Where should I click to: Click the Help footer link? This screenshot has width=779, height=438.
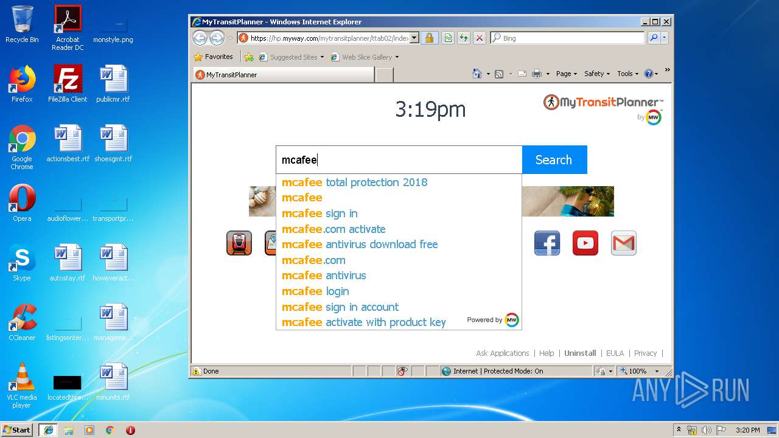(x=547, y=353)
